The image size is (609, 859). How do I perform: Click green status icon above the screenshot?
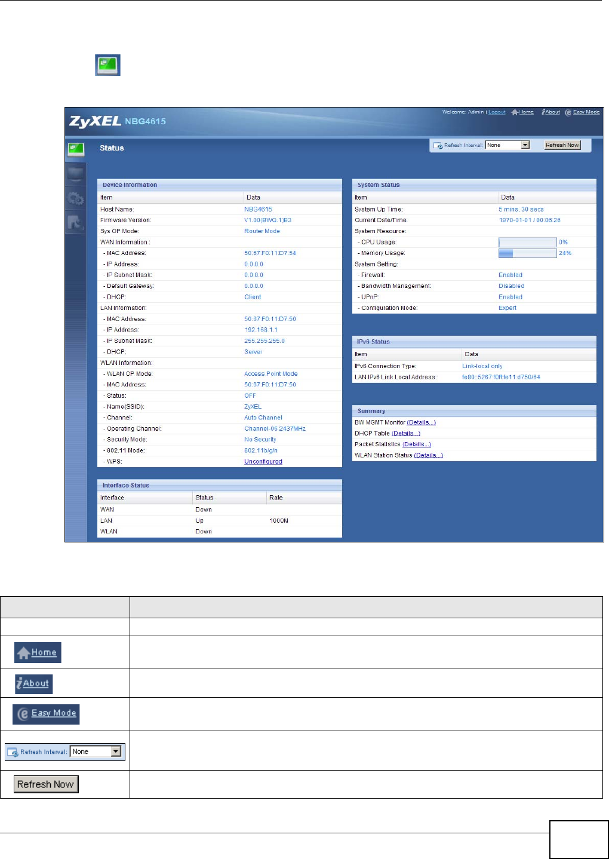[108, 65]
